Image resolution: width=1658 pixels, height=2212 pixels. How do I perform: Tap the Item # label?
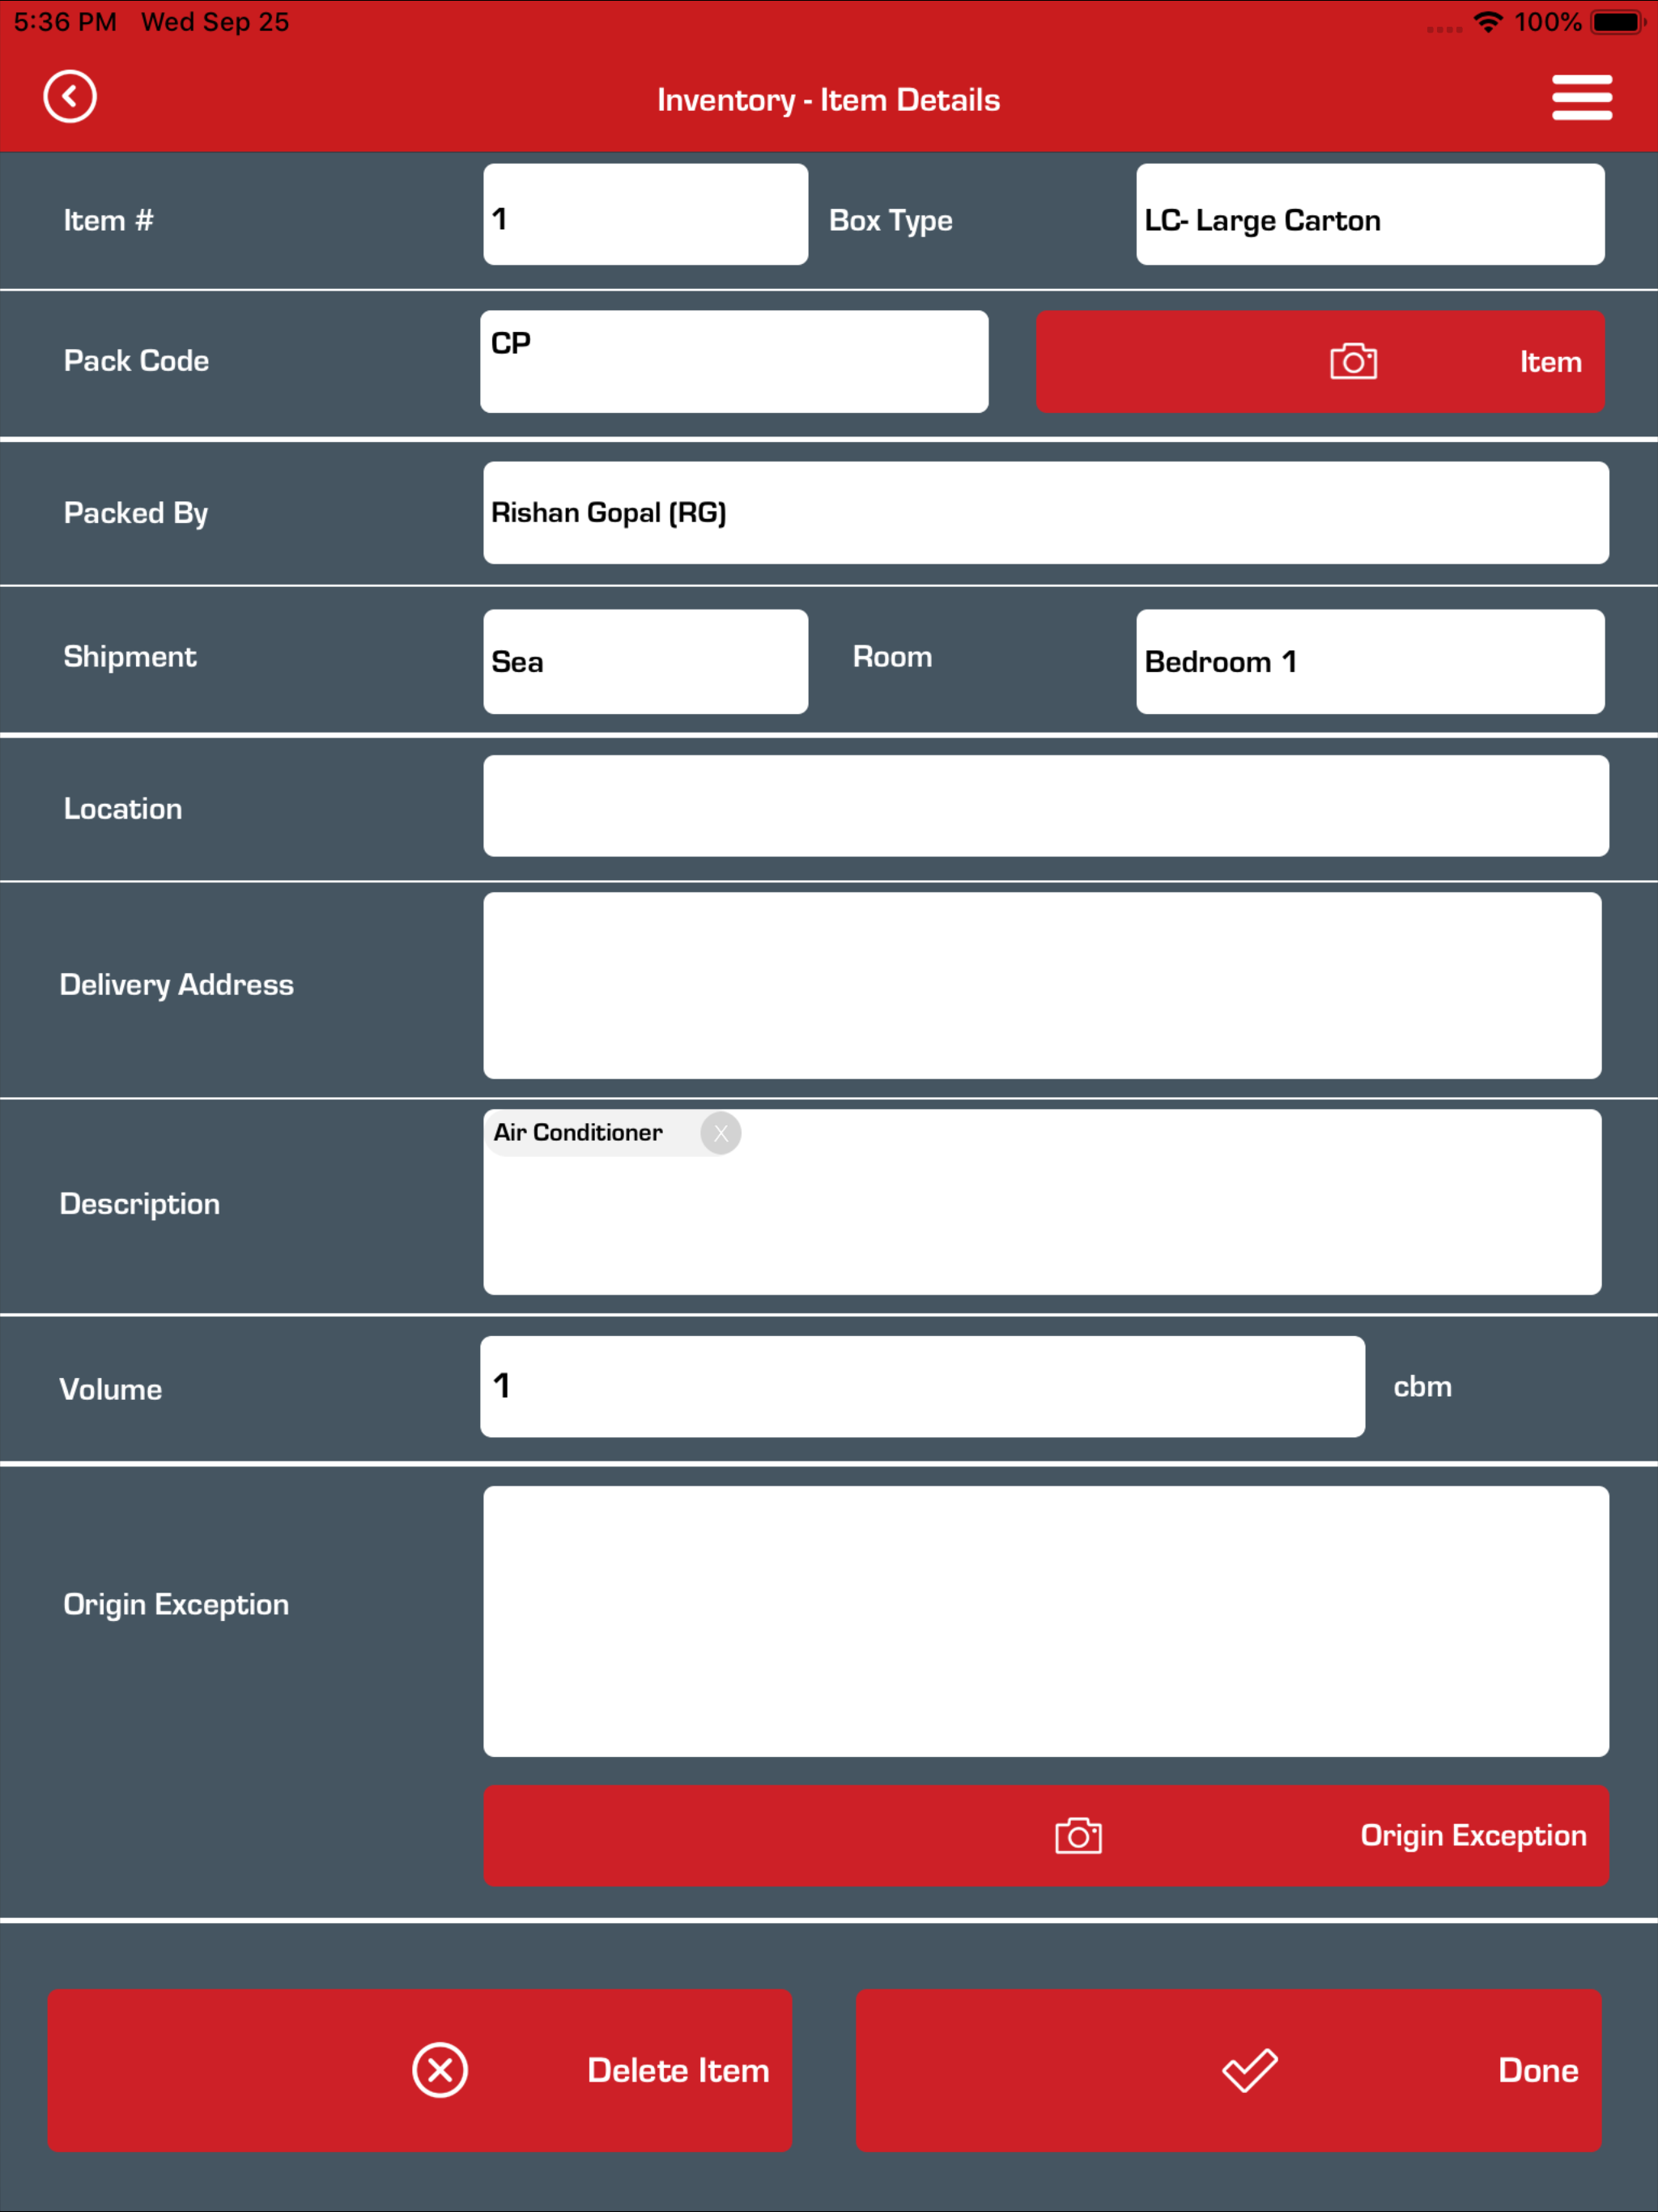click(108, 220)
